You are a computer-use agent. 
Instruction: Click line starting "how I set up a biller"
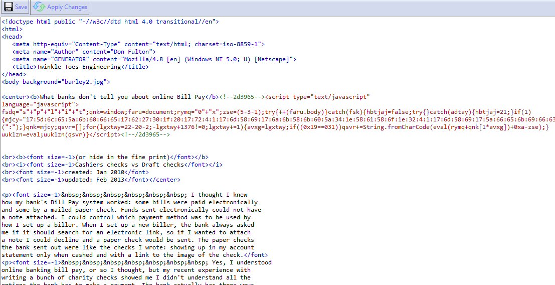tap(128, 225)
